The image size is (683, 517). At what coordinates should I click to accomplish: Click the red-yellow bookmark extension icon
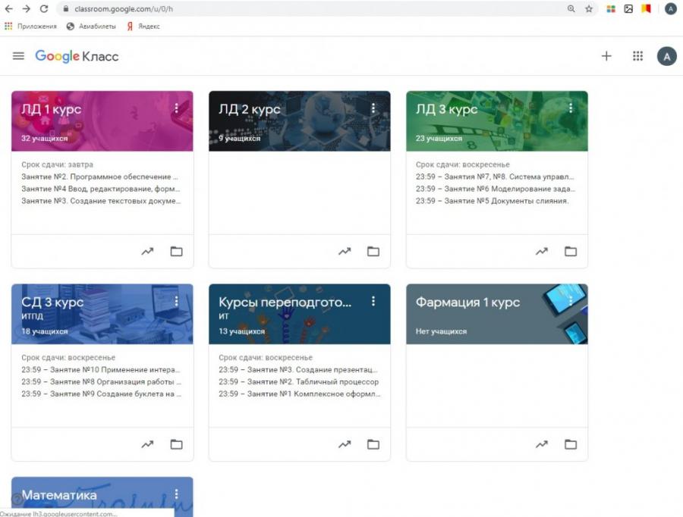click(646, 8)
